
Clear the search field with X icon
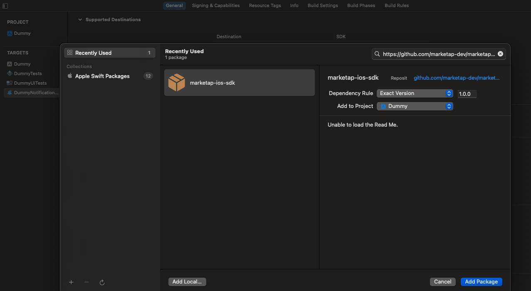(500, 54)
